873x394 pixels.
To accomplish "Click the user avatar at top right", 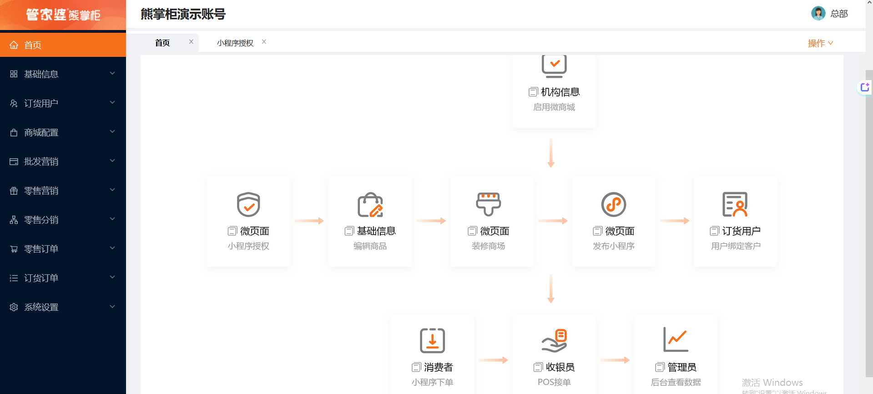I will coord(818,13).
